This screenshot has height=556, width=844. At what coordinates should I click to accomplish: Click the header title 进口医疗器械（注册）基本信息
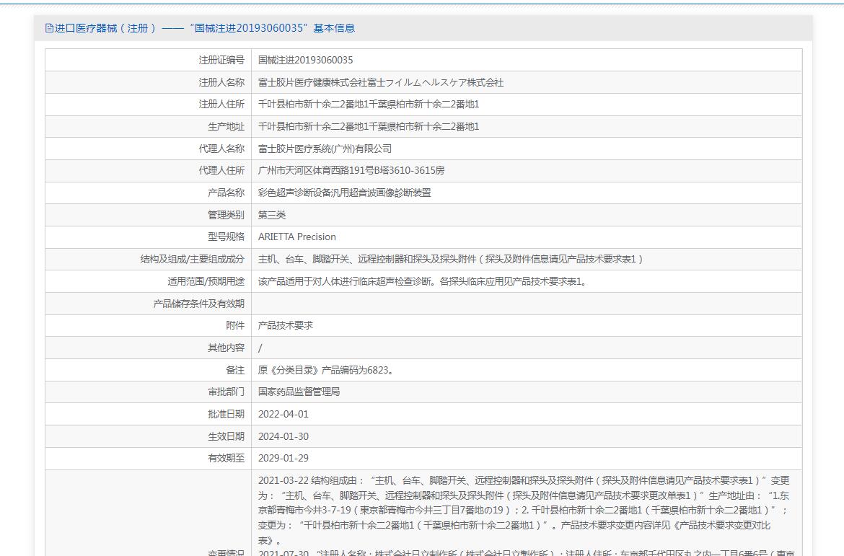[205, 28]
